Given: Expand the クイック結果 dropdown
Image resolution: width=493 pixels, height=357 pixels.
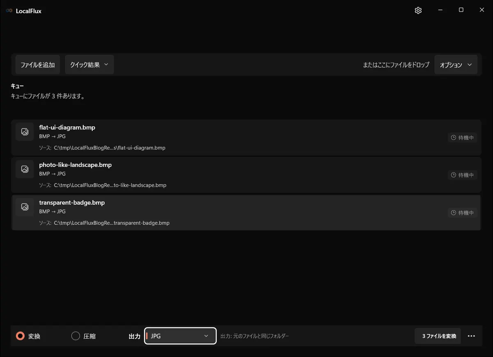Looking at the screenshot, I should (90, 65).
